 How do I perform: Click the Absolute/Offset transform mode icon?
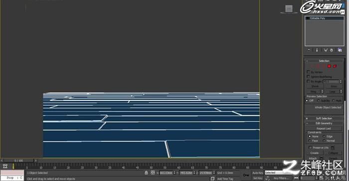pyautogui.click(x=153, y=173)
